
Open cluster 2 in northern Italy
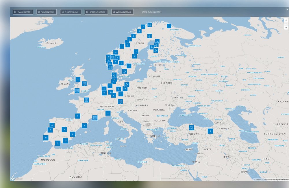108,113
